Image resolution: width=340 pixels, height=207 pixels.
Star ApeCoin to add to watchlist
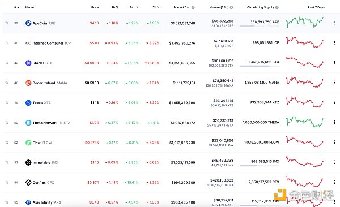click(x=7, y=23)
